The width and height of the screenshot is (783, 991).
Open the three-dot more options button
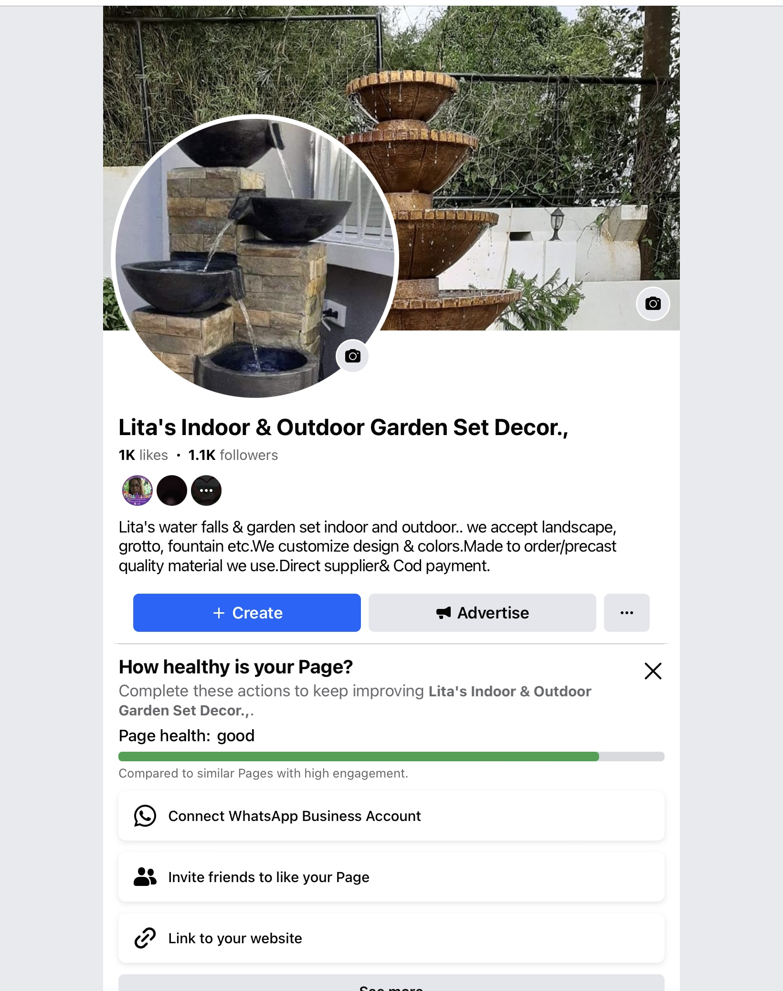(626, 613)
